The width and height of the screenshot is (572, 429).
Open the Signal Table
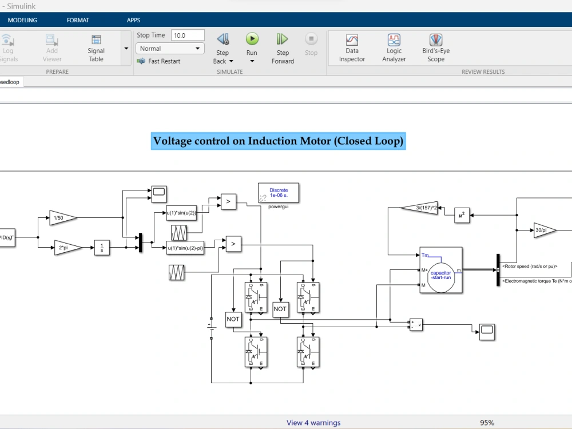click(x=96, y=47)
